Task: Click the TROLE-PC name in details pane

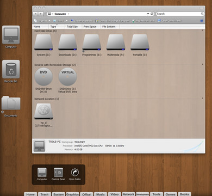Action: pos(54,142)
